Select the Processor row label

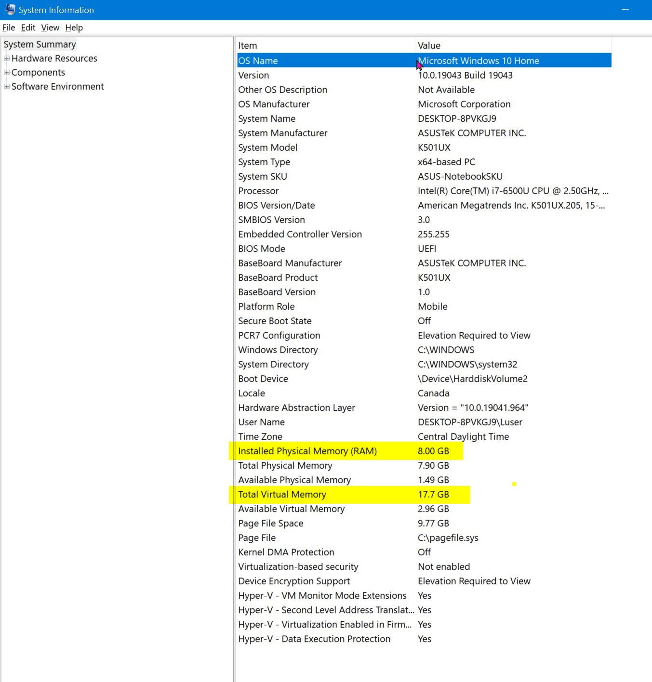click(x=258, y=191)
